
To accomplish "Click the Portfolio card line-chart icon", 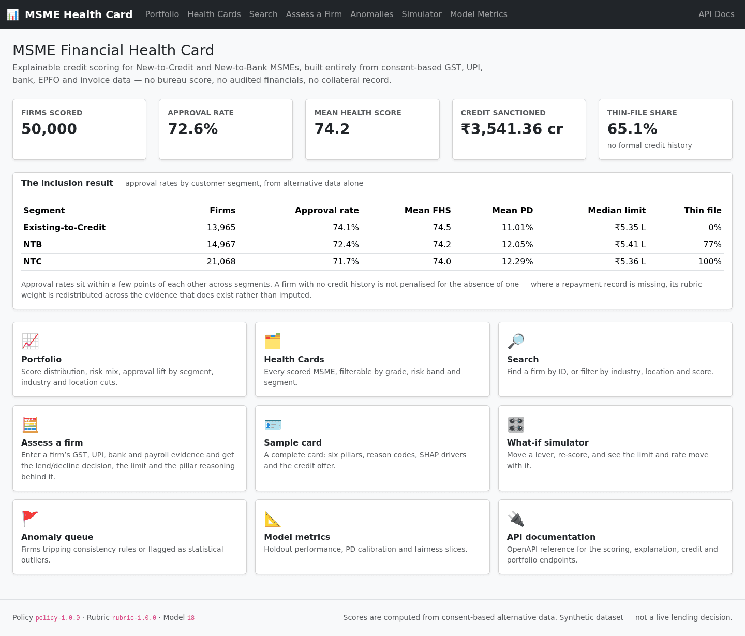I will coord(30,341).
